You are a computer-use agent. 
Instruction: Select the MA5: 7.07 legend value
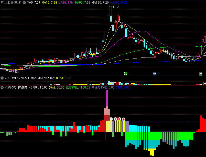click(x=34, y=3)
